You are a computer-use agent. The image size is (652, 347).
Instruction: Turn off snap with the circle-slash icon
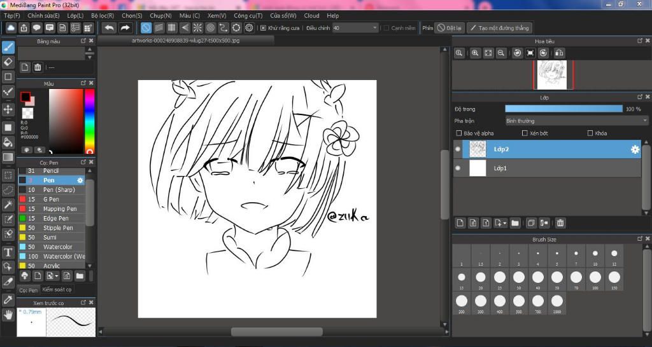[146, 28]
